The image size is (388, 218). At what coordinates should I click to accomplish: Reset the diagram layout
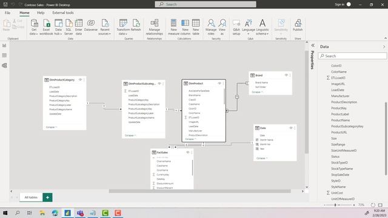tap(373, 205)
